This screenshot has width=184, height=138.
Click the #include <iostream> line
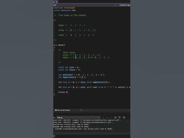point(64,8)
